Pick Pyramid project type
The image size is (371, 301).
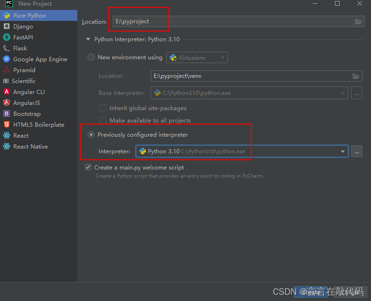[38, 70]
